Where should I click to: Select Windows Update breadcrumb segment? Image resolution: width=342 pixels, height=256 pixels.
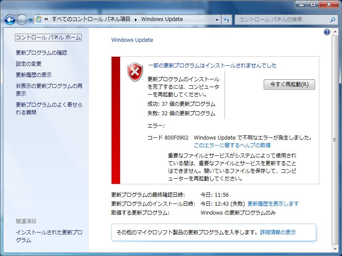click(162, 19)
